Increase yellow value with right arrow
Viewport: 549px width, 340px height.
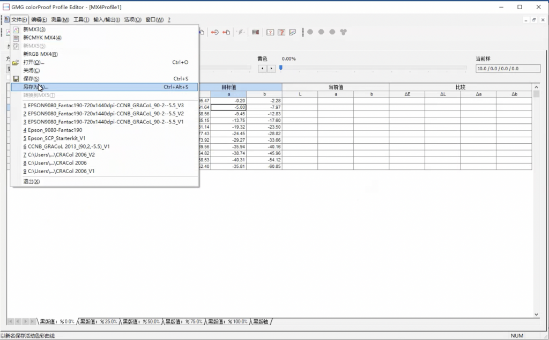(271, 69)
